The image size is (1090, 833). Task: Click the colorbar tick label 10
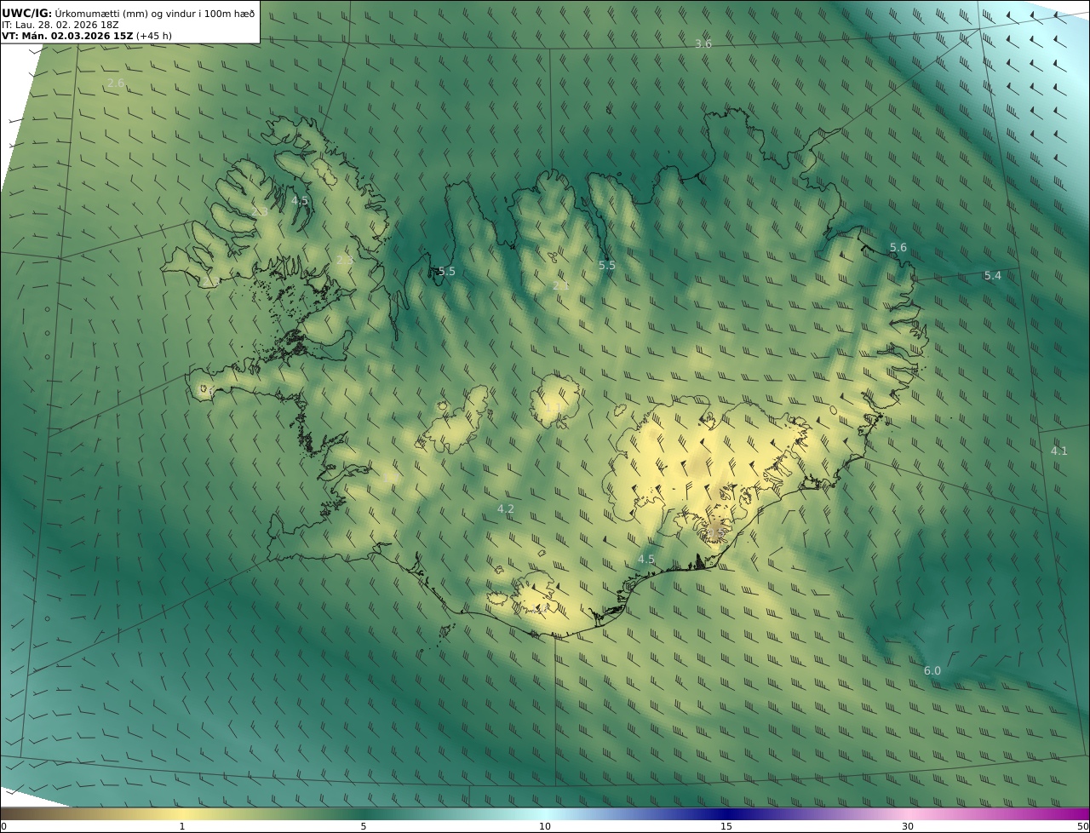click(545, 826)
